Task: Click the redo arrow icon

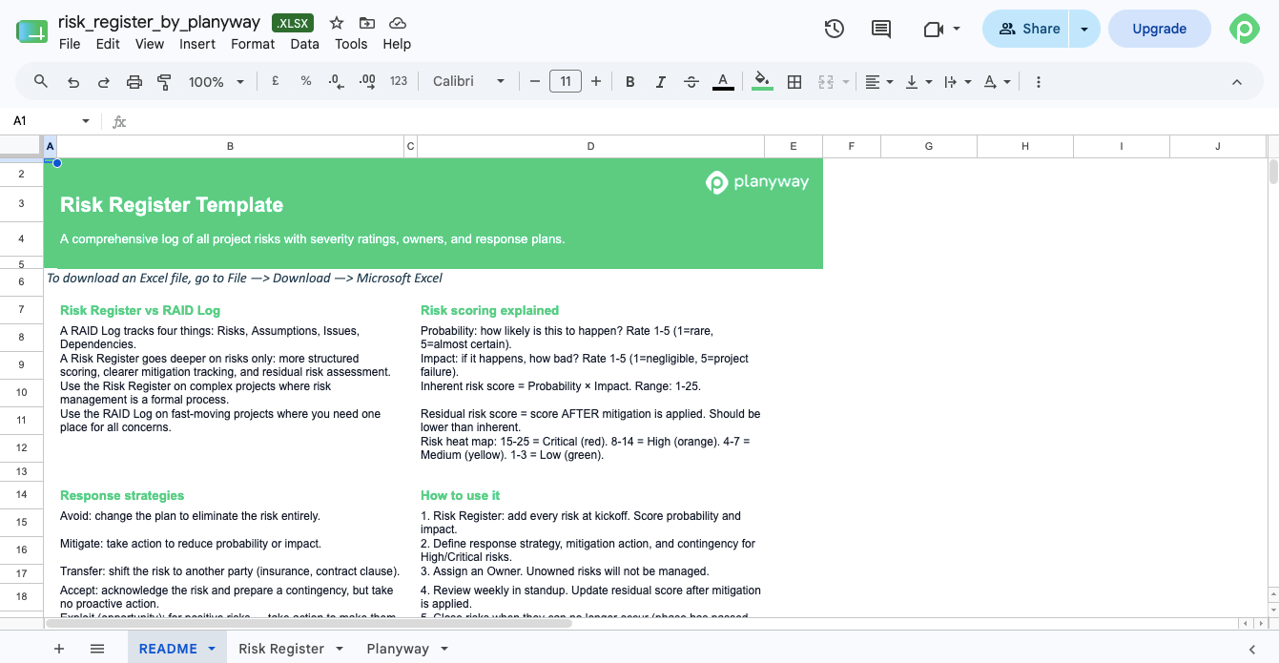Action: pos(104,82)
